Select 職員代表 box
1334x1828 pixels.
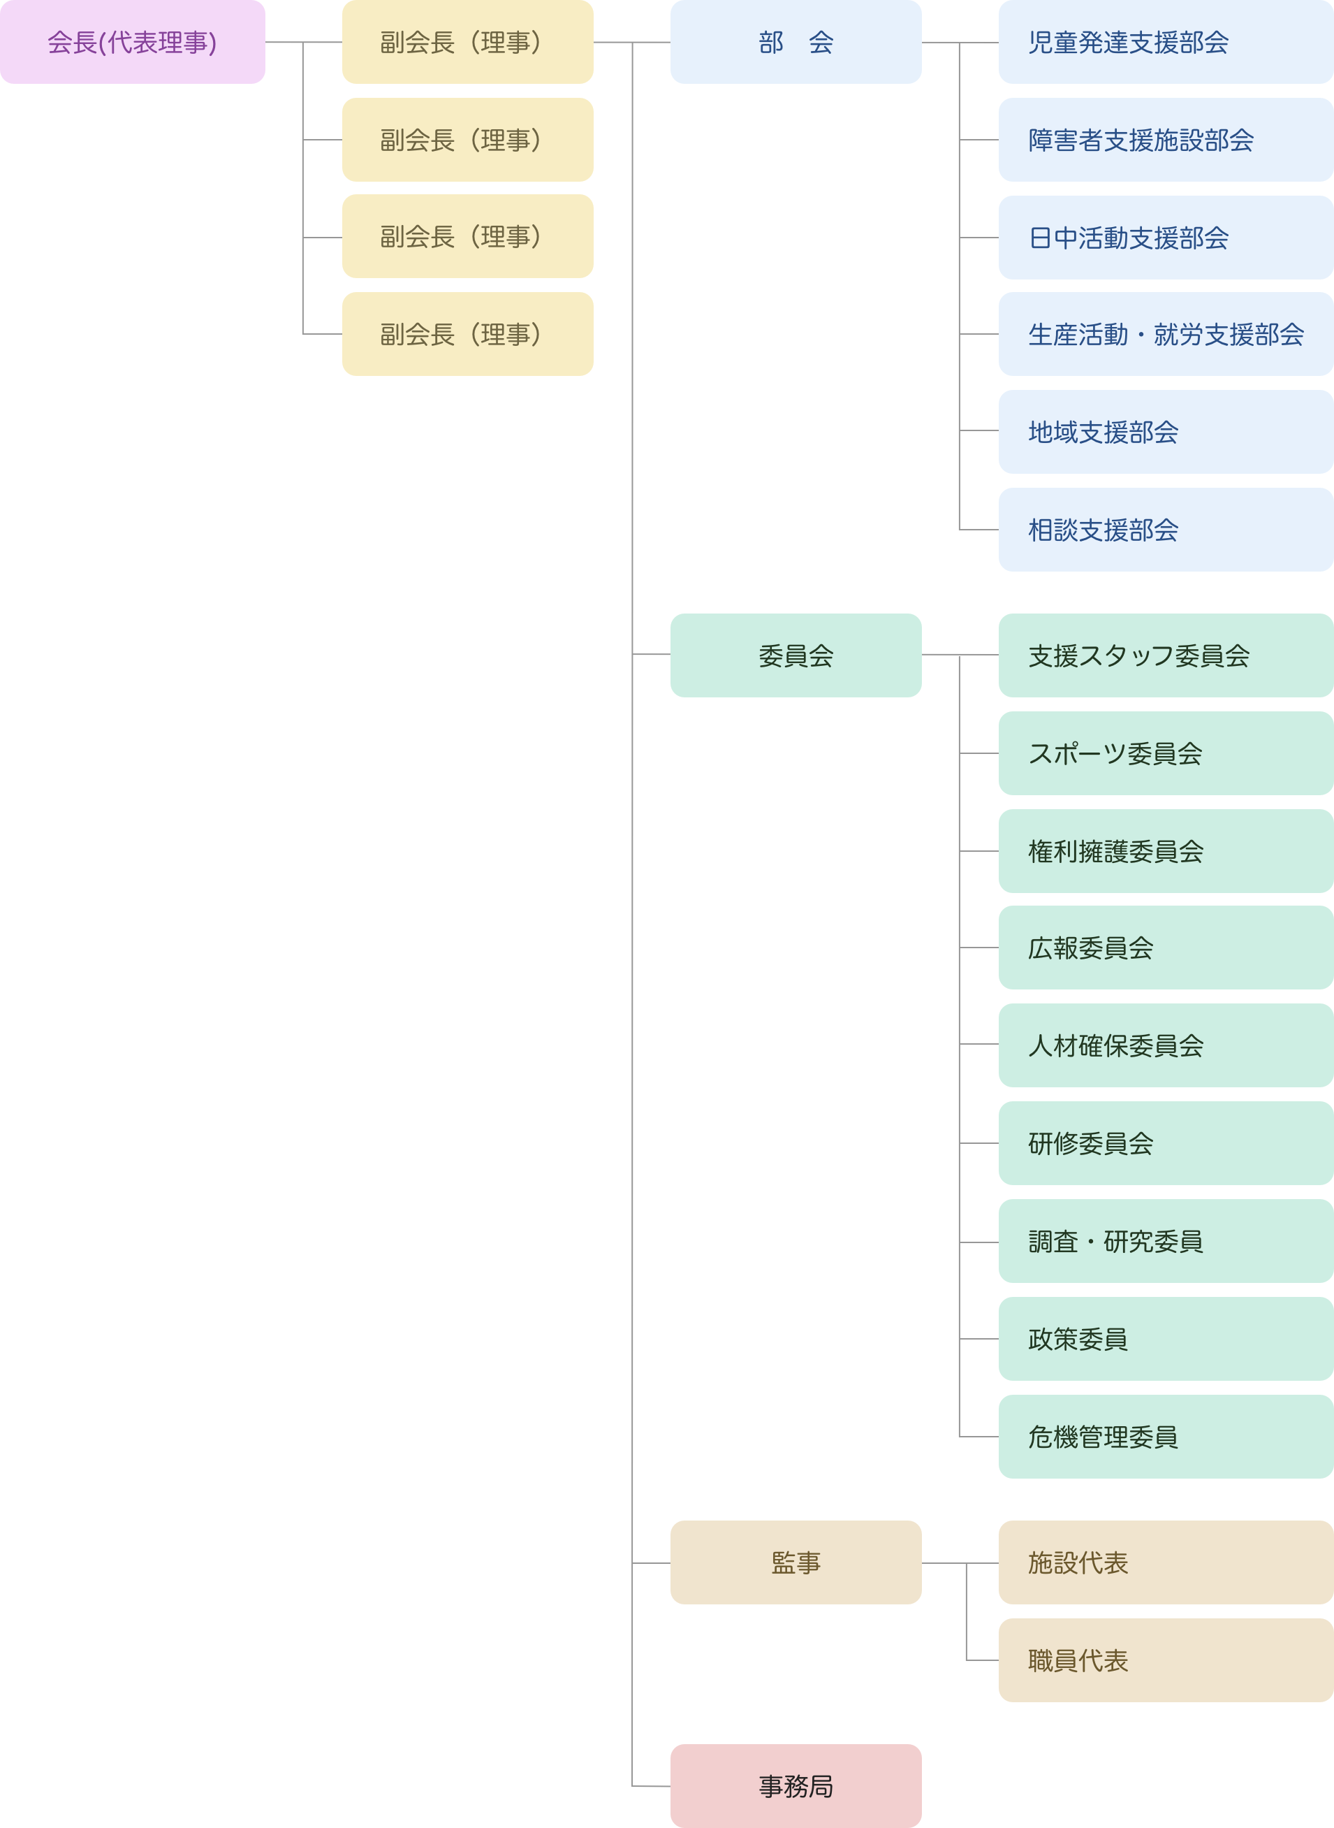click(1166, 1660)
